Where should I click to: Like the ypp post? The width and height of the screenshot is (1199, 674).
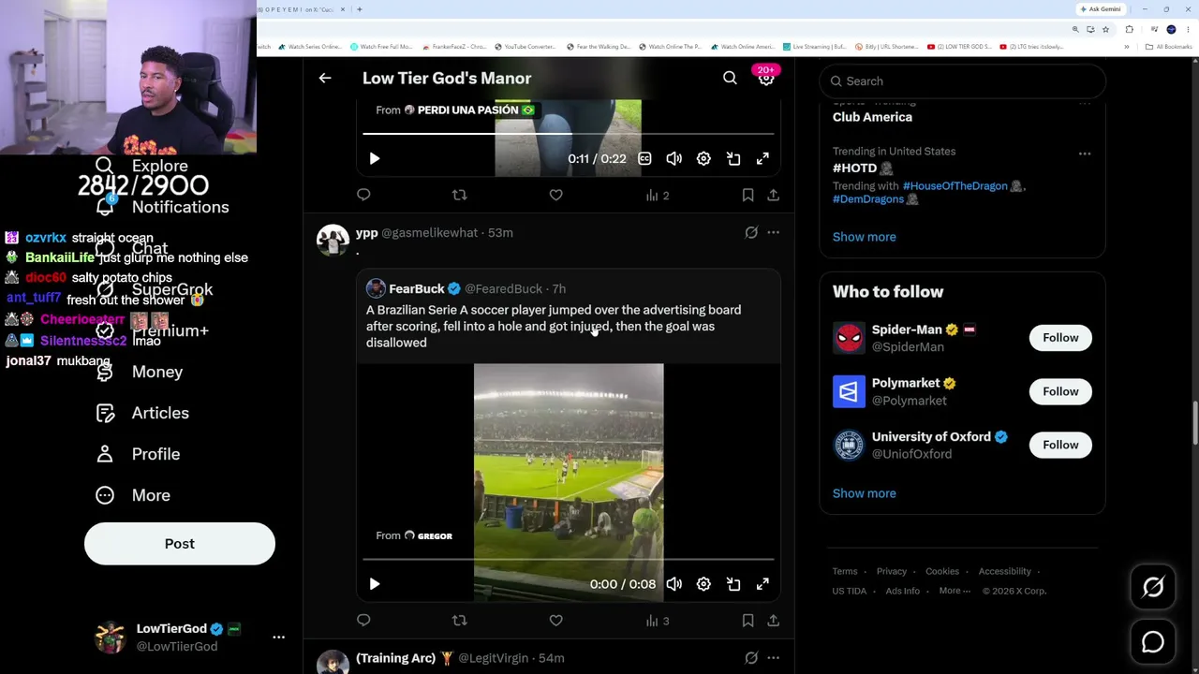point(555,620)
